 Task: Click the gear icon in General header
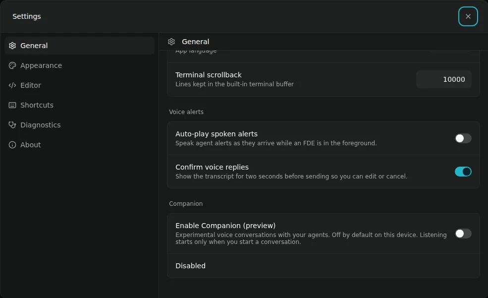[171, 42]
